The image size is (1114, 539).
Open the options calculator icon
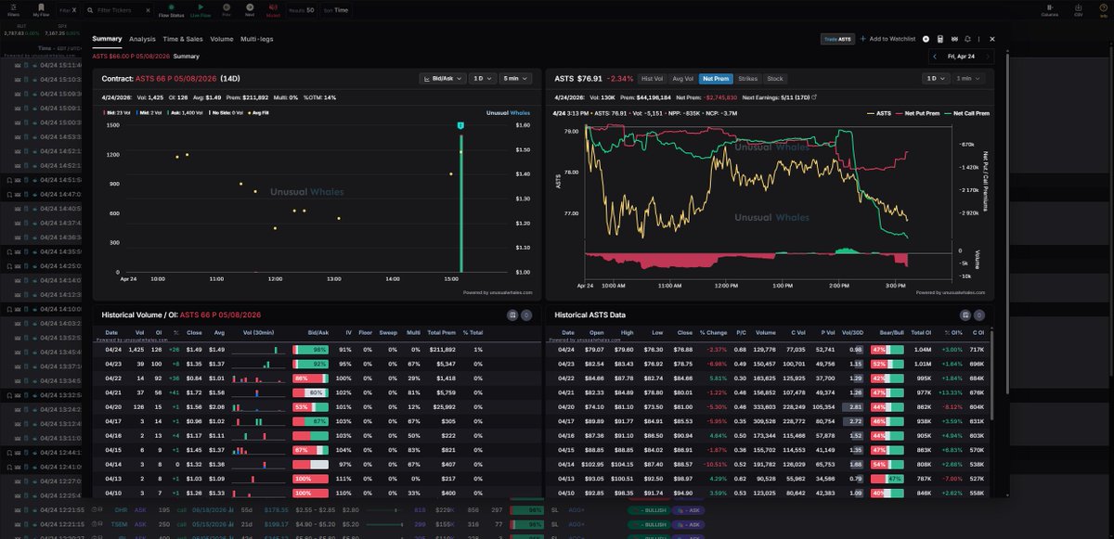940,39
